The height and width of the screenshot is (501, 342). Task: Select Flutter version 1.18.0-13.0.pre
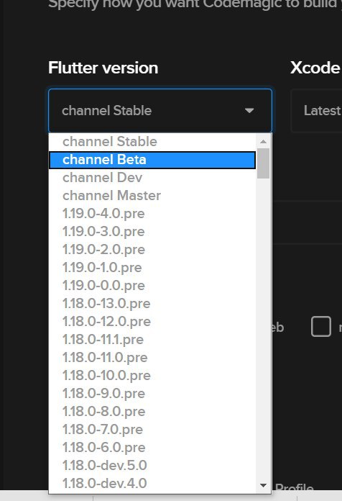pos(152,304)
